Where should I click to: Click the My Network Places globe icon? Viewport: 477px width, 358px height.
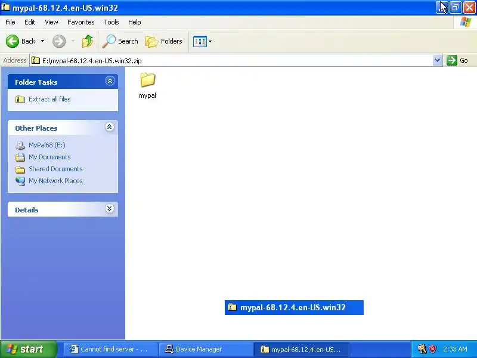[x=20, y=181]
